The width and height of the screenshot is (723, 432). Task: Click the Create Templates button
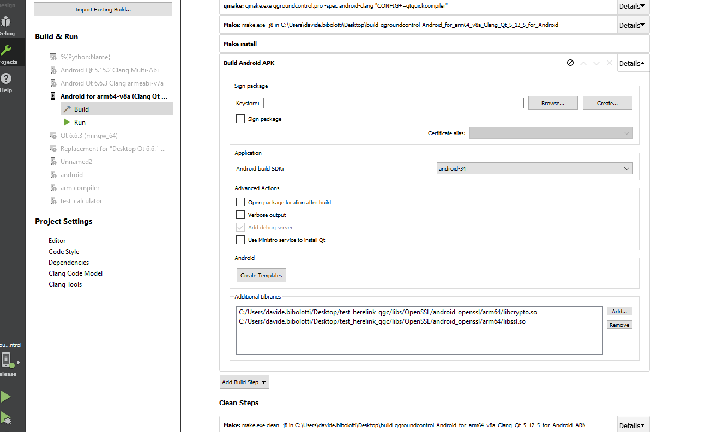click(261, 276)
